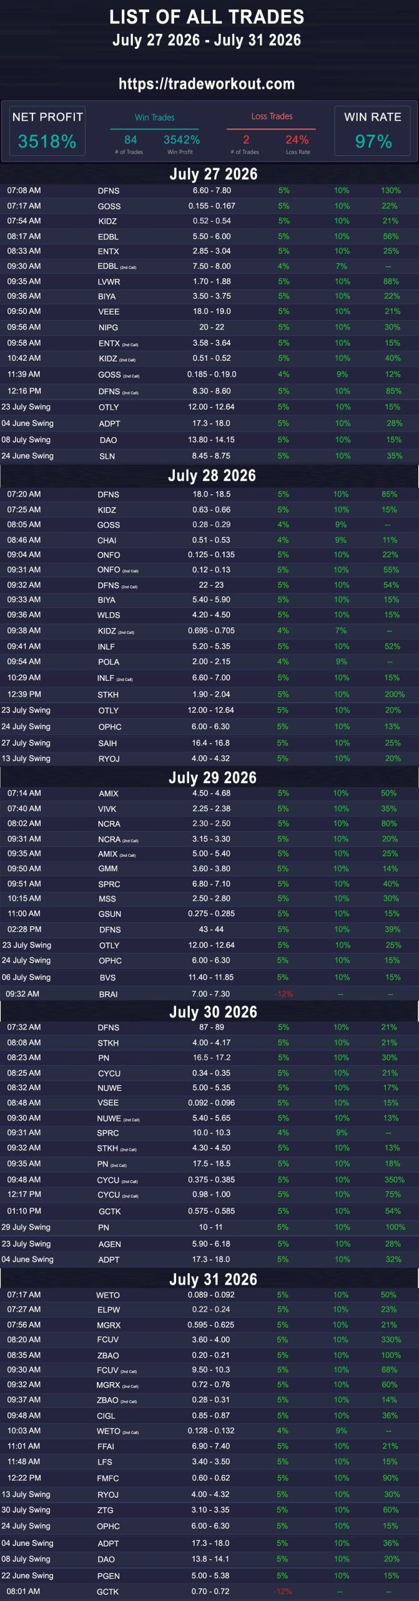Viewport: 419px width, 1601px height.
Task: Select the July 27 2026 section header
Action: click(213, 174)
